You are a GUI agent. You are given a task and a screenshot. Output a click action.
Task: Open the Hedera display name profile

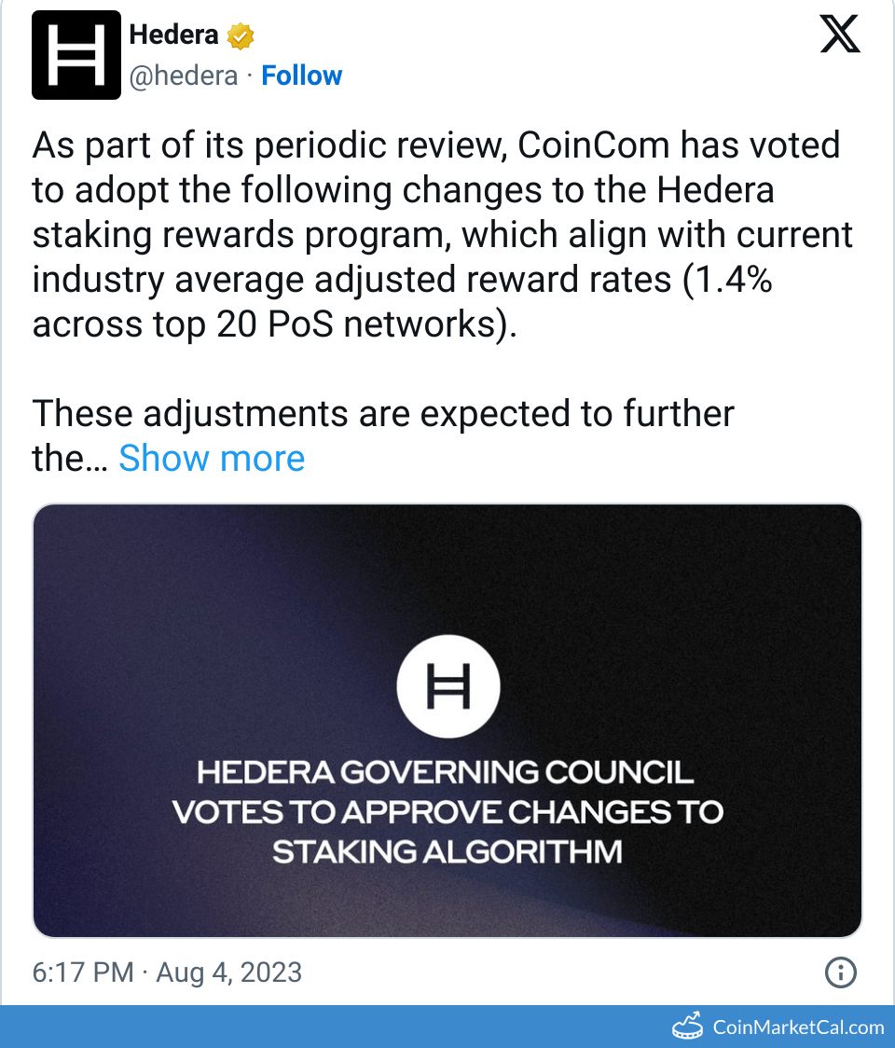point(173,35)
